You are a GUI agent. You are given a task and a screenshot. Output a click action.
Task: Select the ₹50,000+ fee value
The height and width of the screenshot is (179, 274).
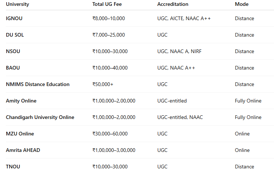pos(103,84)
